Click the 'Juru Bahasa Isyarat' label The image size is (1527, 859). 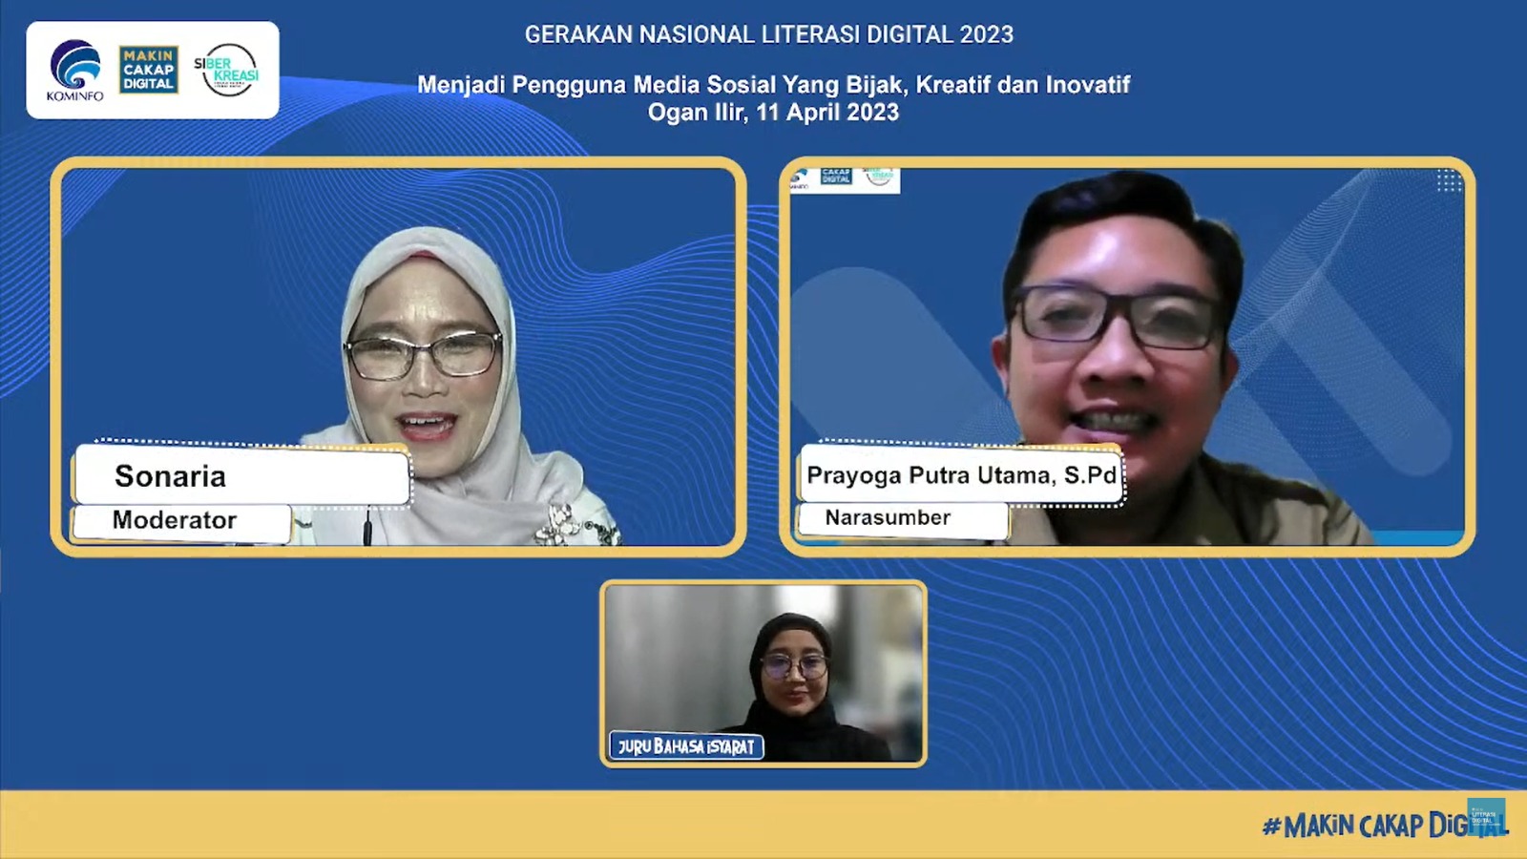click(x=686, y=746)
